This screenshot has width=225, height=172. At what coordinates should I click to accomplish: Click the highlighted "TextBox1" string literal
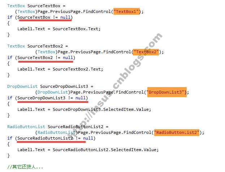coord(126,12)
